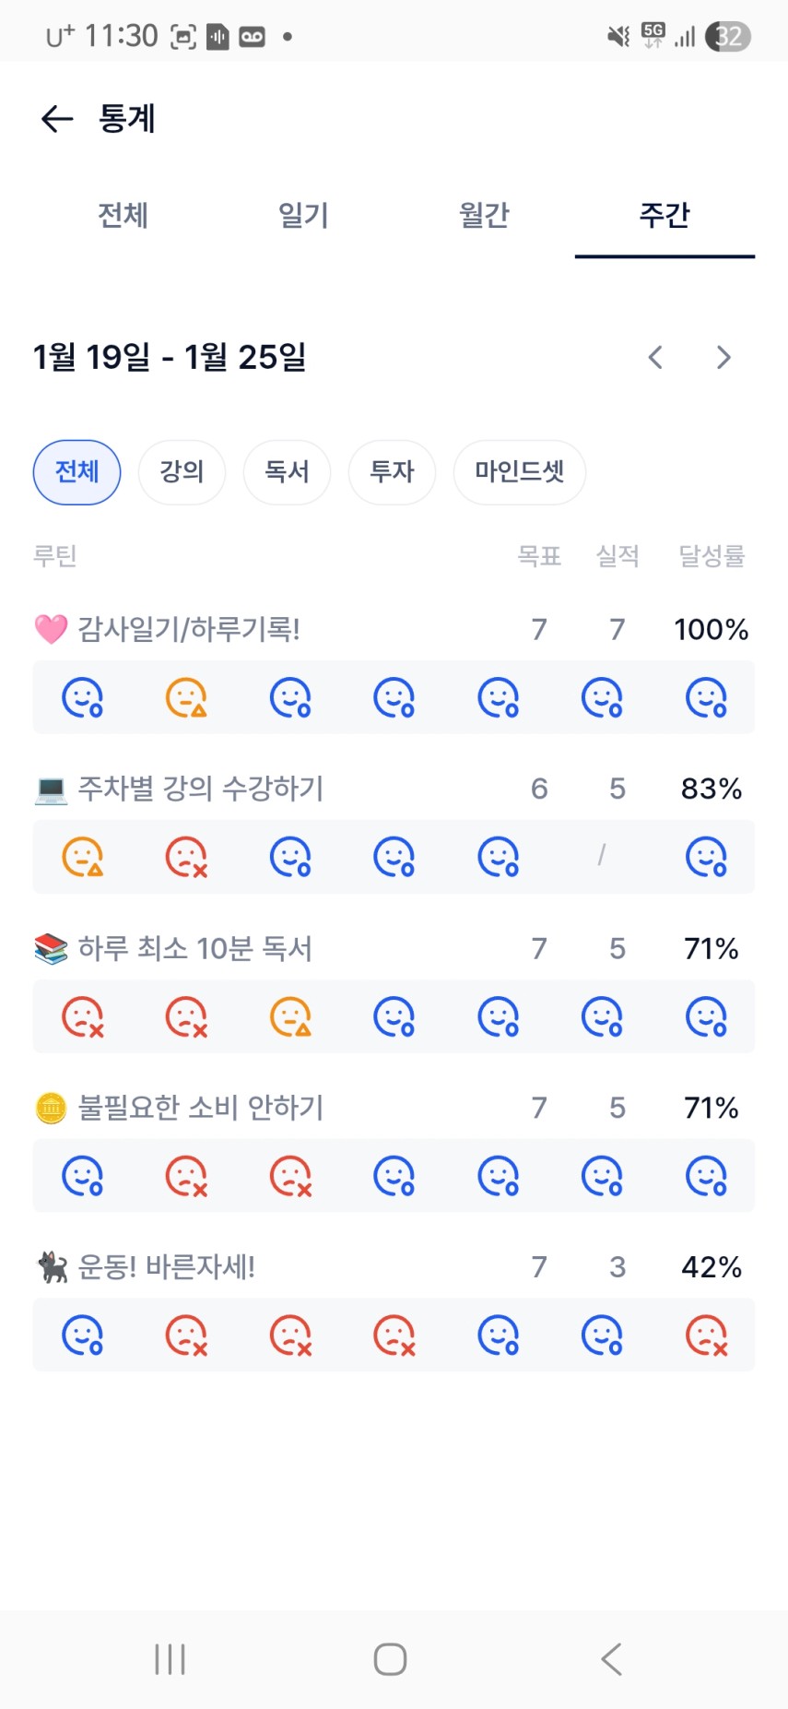Open the 운동! 바른자세! routine title
The width and height of the screenshot is (788, 1709).
coord(166,1267)
